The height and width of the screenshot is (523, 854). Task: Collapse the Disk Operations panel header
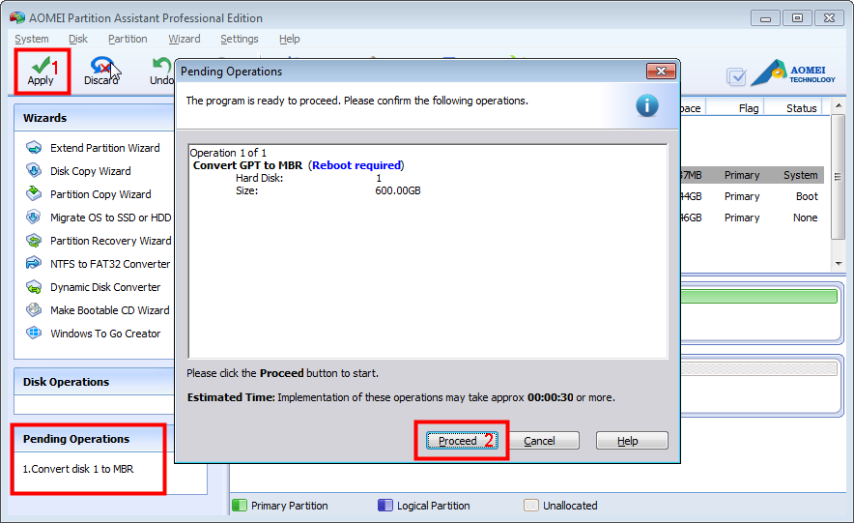[x=95, y=381]
